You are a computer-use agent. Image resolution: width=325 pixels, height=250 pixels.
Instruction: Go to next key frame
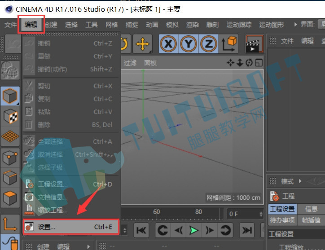[225, 230]
